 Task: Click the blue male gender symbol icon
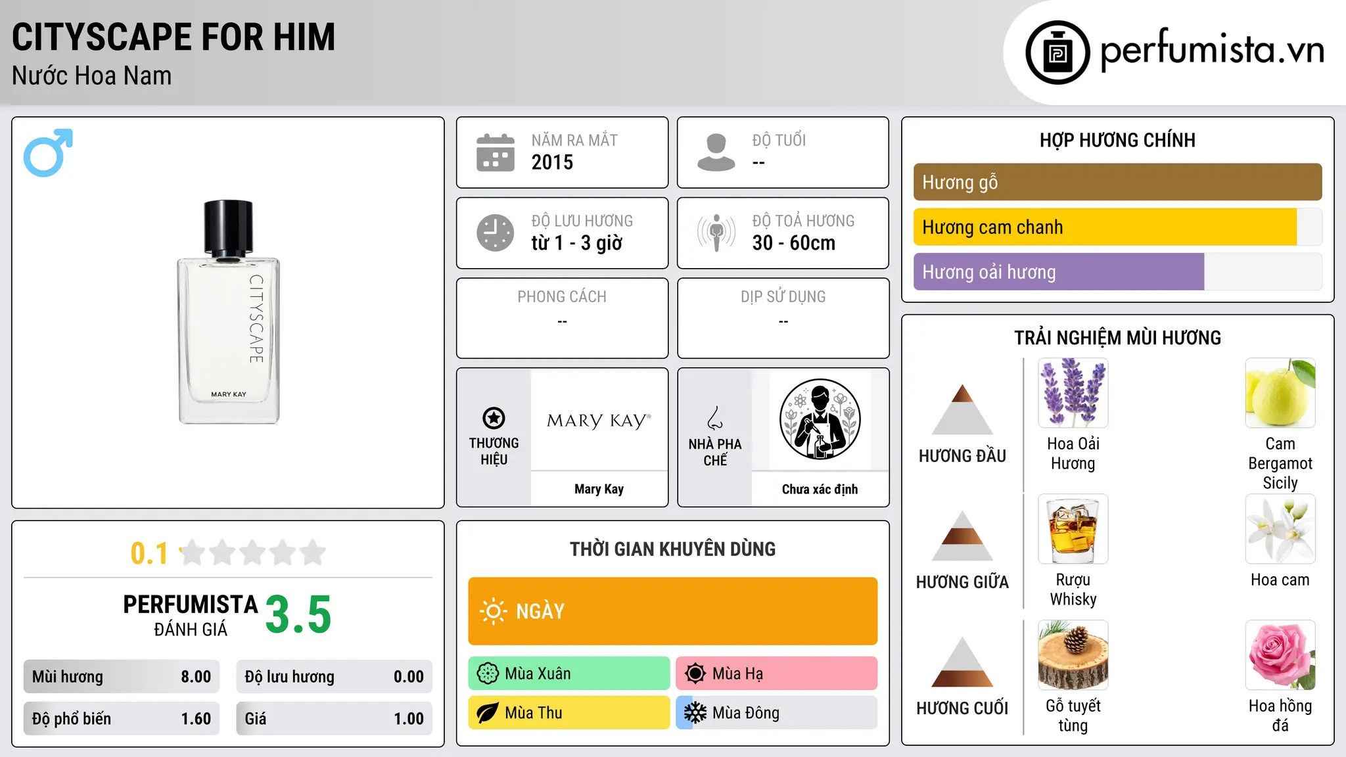(48, 152)
